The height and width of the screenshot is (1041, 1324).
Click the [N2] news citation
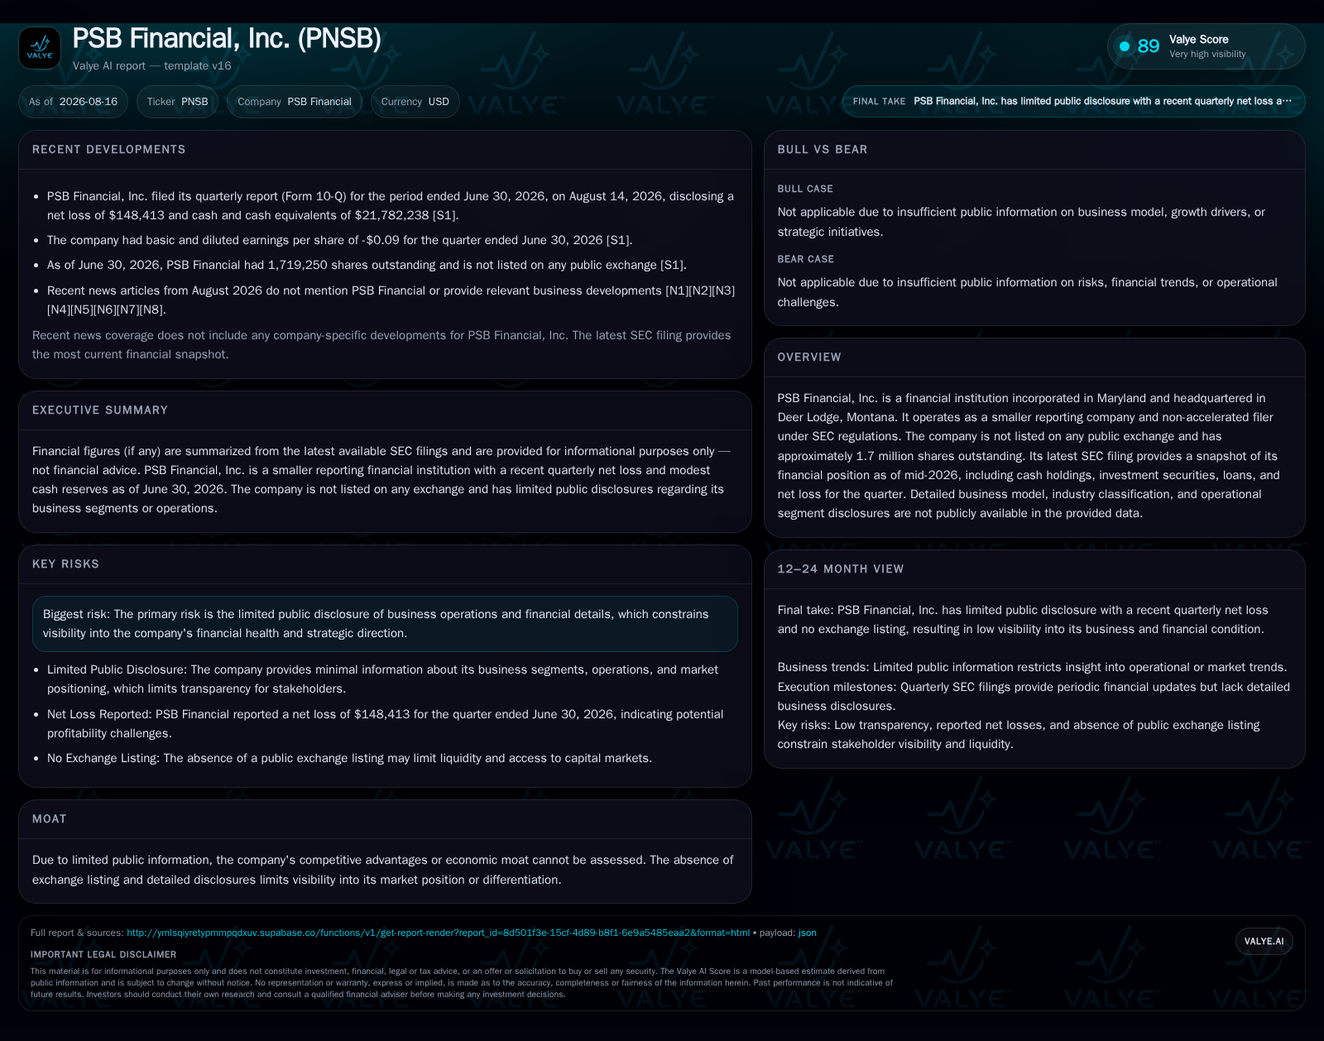click(x=700, y=291)
